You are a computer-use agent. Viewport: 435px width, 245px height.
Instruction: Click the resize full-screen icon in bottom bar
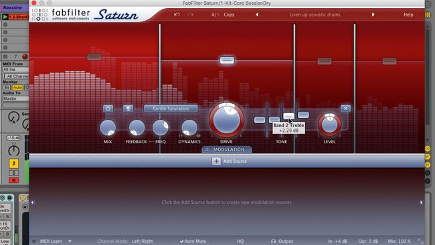420,242
